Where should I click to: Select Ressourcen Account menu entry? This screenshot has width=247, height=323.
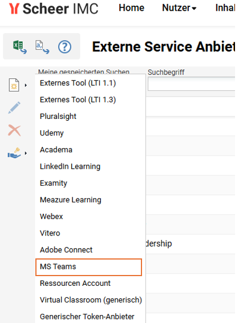pos(75,283)
